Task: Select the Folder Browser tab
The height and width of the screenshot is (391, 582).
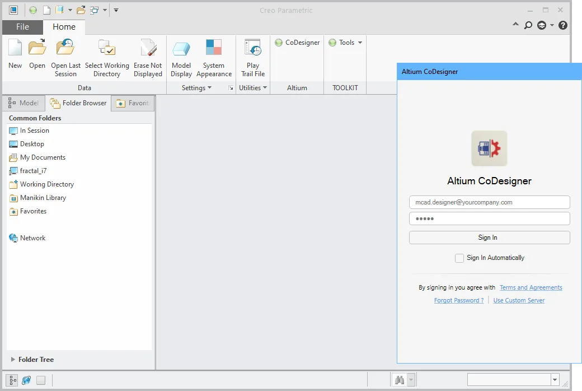Action: tap(78, 103)
